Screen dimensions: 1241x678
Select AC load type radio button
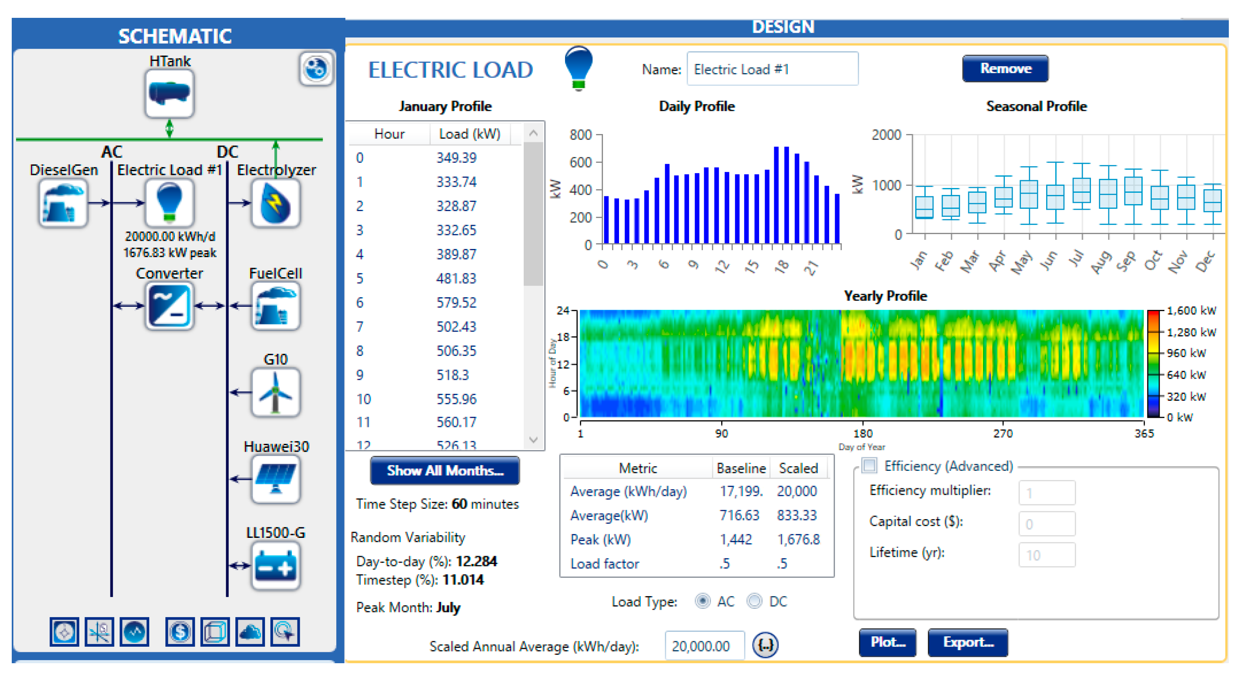click(x=702, y=601)
